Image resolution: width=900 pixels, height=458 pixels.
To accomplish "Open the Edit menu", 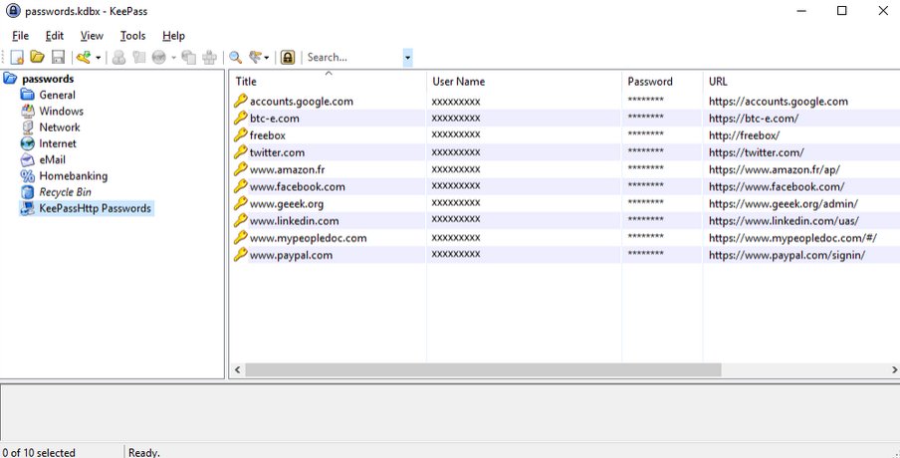I will [55, 36].
